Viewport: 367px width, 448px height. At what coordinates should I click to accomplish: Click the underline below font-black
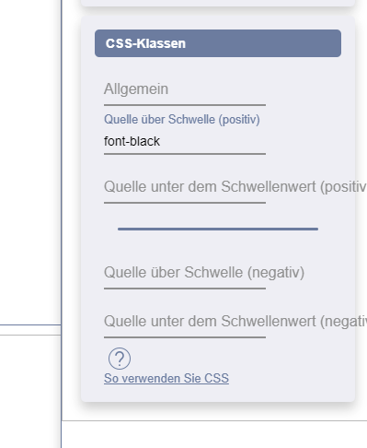[185, 154]
